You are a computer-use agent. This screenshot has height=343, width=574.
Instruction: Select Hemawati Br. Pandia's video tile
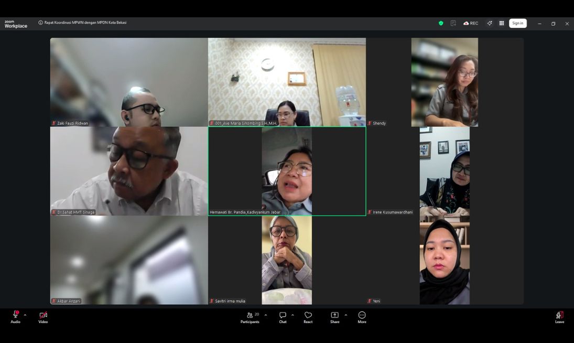point(287,171)
